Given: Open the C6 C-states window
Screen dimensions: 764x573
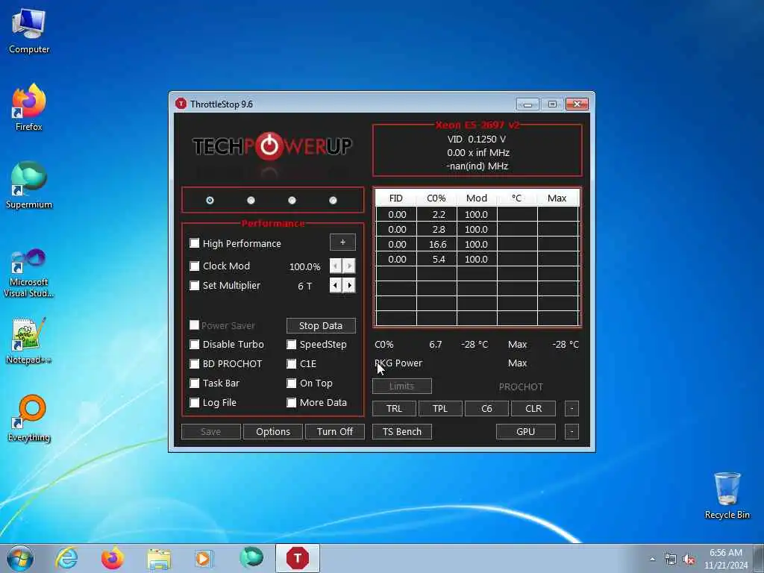Looking at the screenshot, I should 486,408.
